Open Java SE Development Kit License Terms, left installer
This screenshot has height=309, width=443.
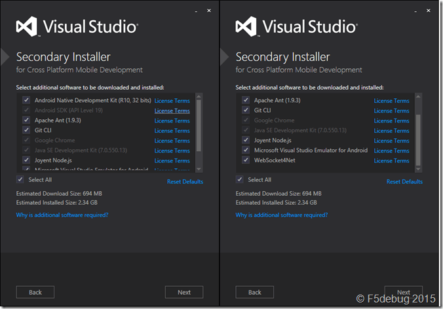click(x=172, y=151)
